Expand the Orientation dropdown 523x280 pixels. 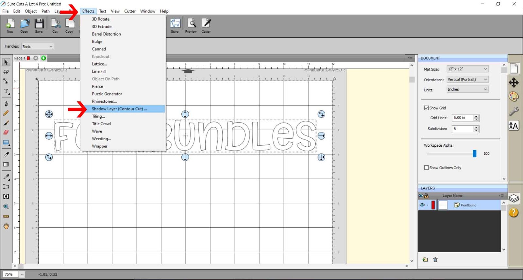467,80
